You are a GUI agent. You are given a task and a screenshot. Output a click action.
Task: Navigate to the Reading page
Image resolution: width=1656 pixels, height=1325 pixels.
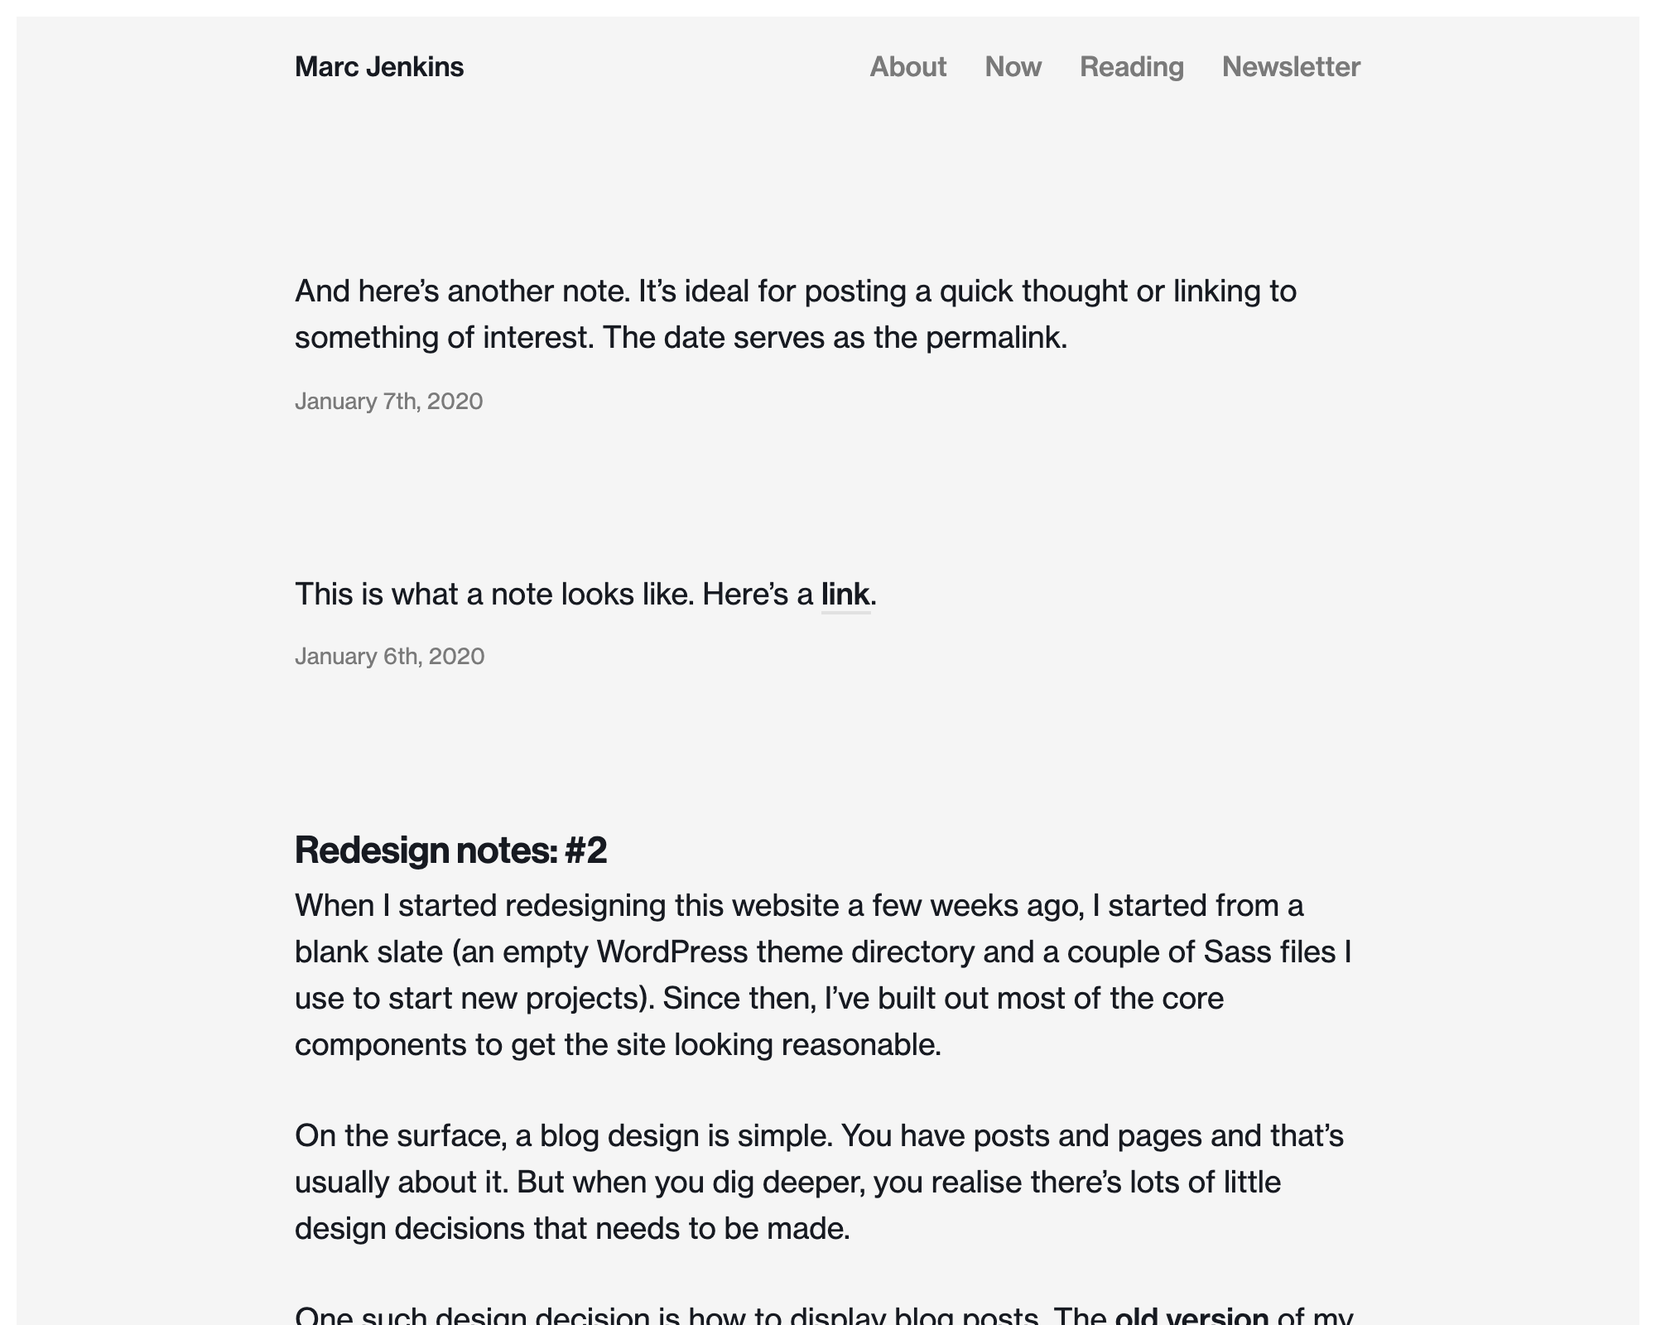click(x=1131, y=67)
